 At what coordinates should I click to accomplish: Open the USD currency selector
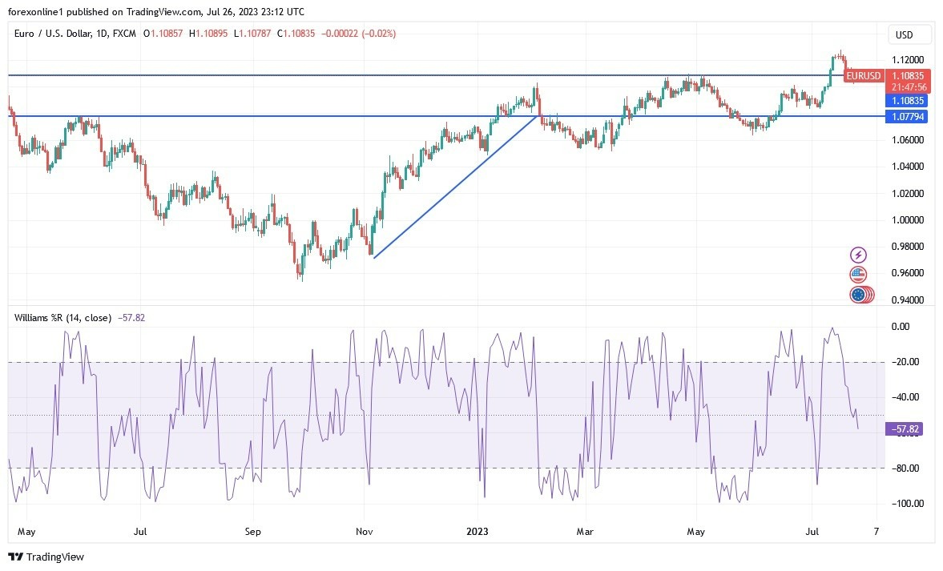pos(910,35)
